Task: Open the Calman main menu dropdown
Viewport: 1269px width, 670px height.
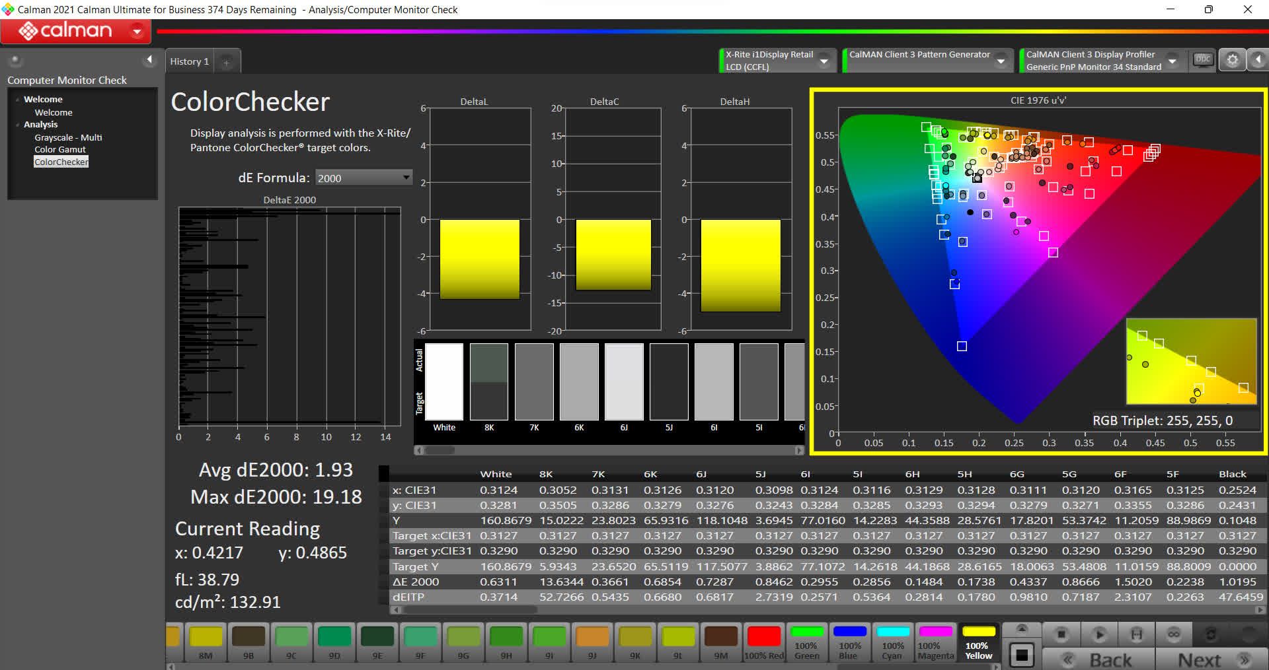Action: (x=137, y=31)
